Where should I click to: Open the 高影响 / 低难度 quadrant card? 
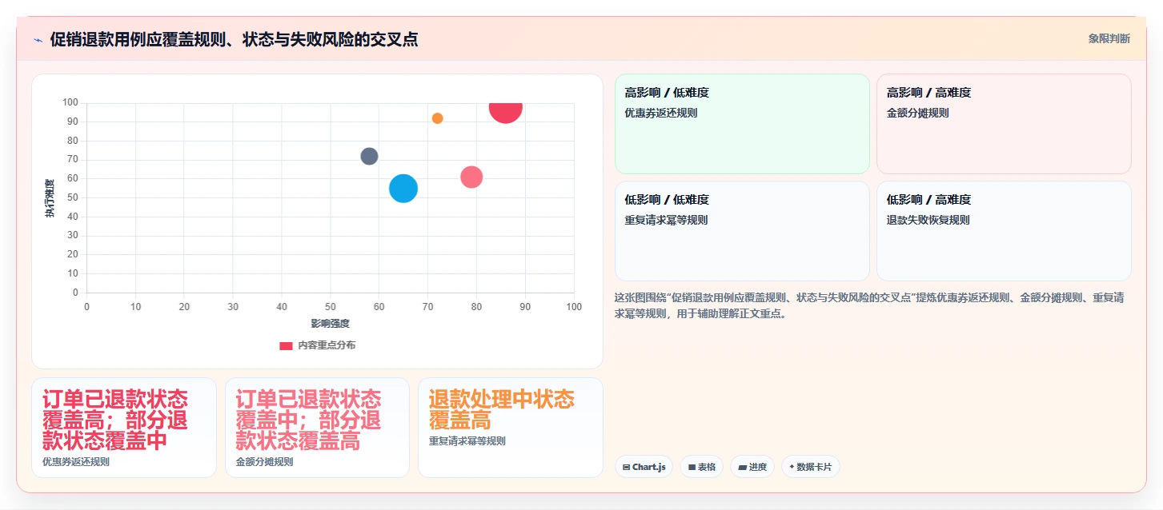pos(742,124)
